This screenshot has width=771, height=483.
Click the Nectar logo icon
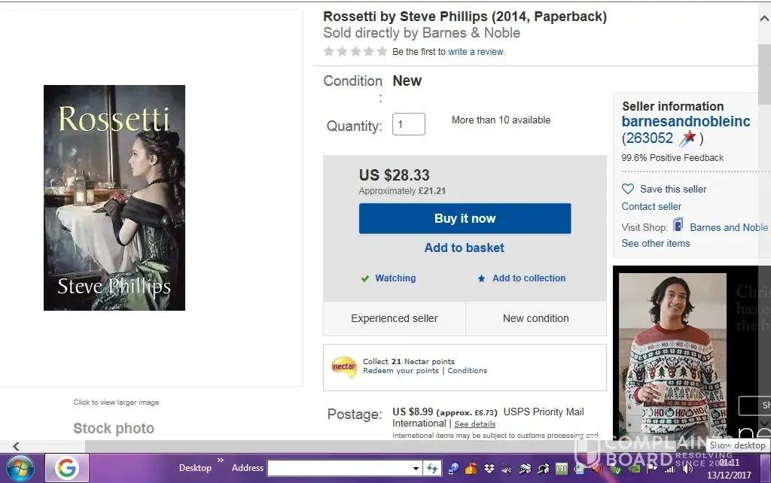click(344, 366)
